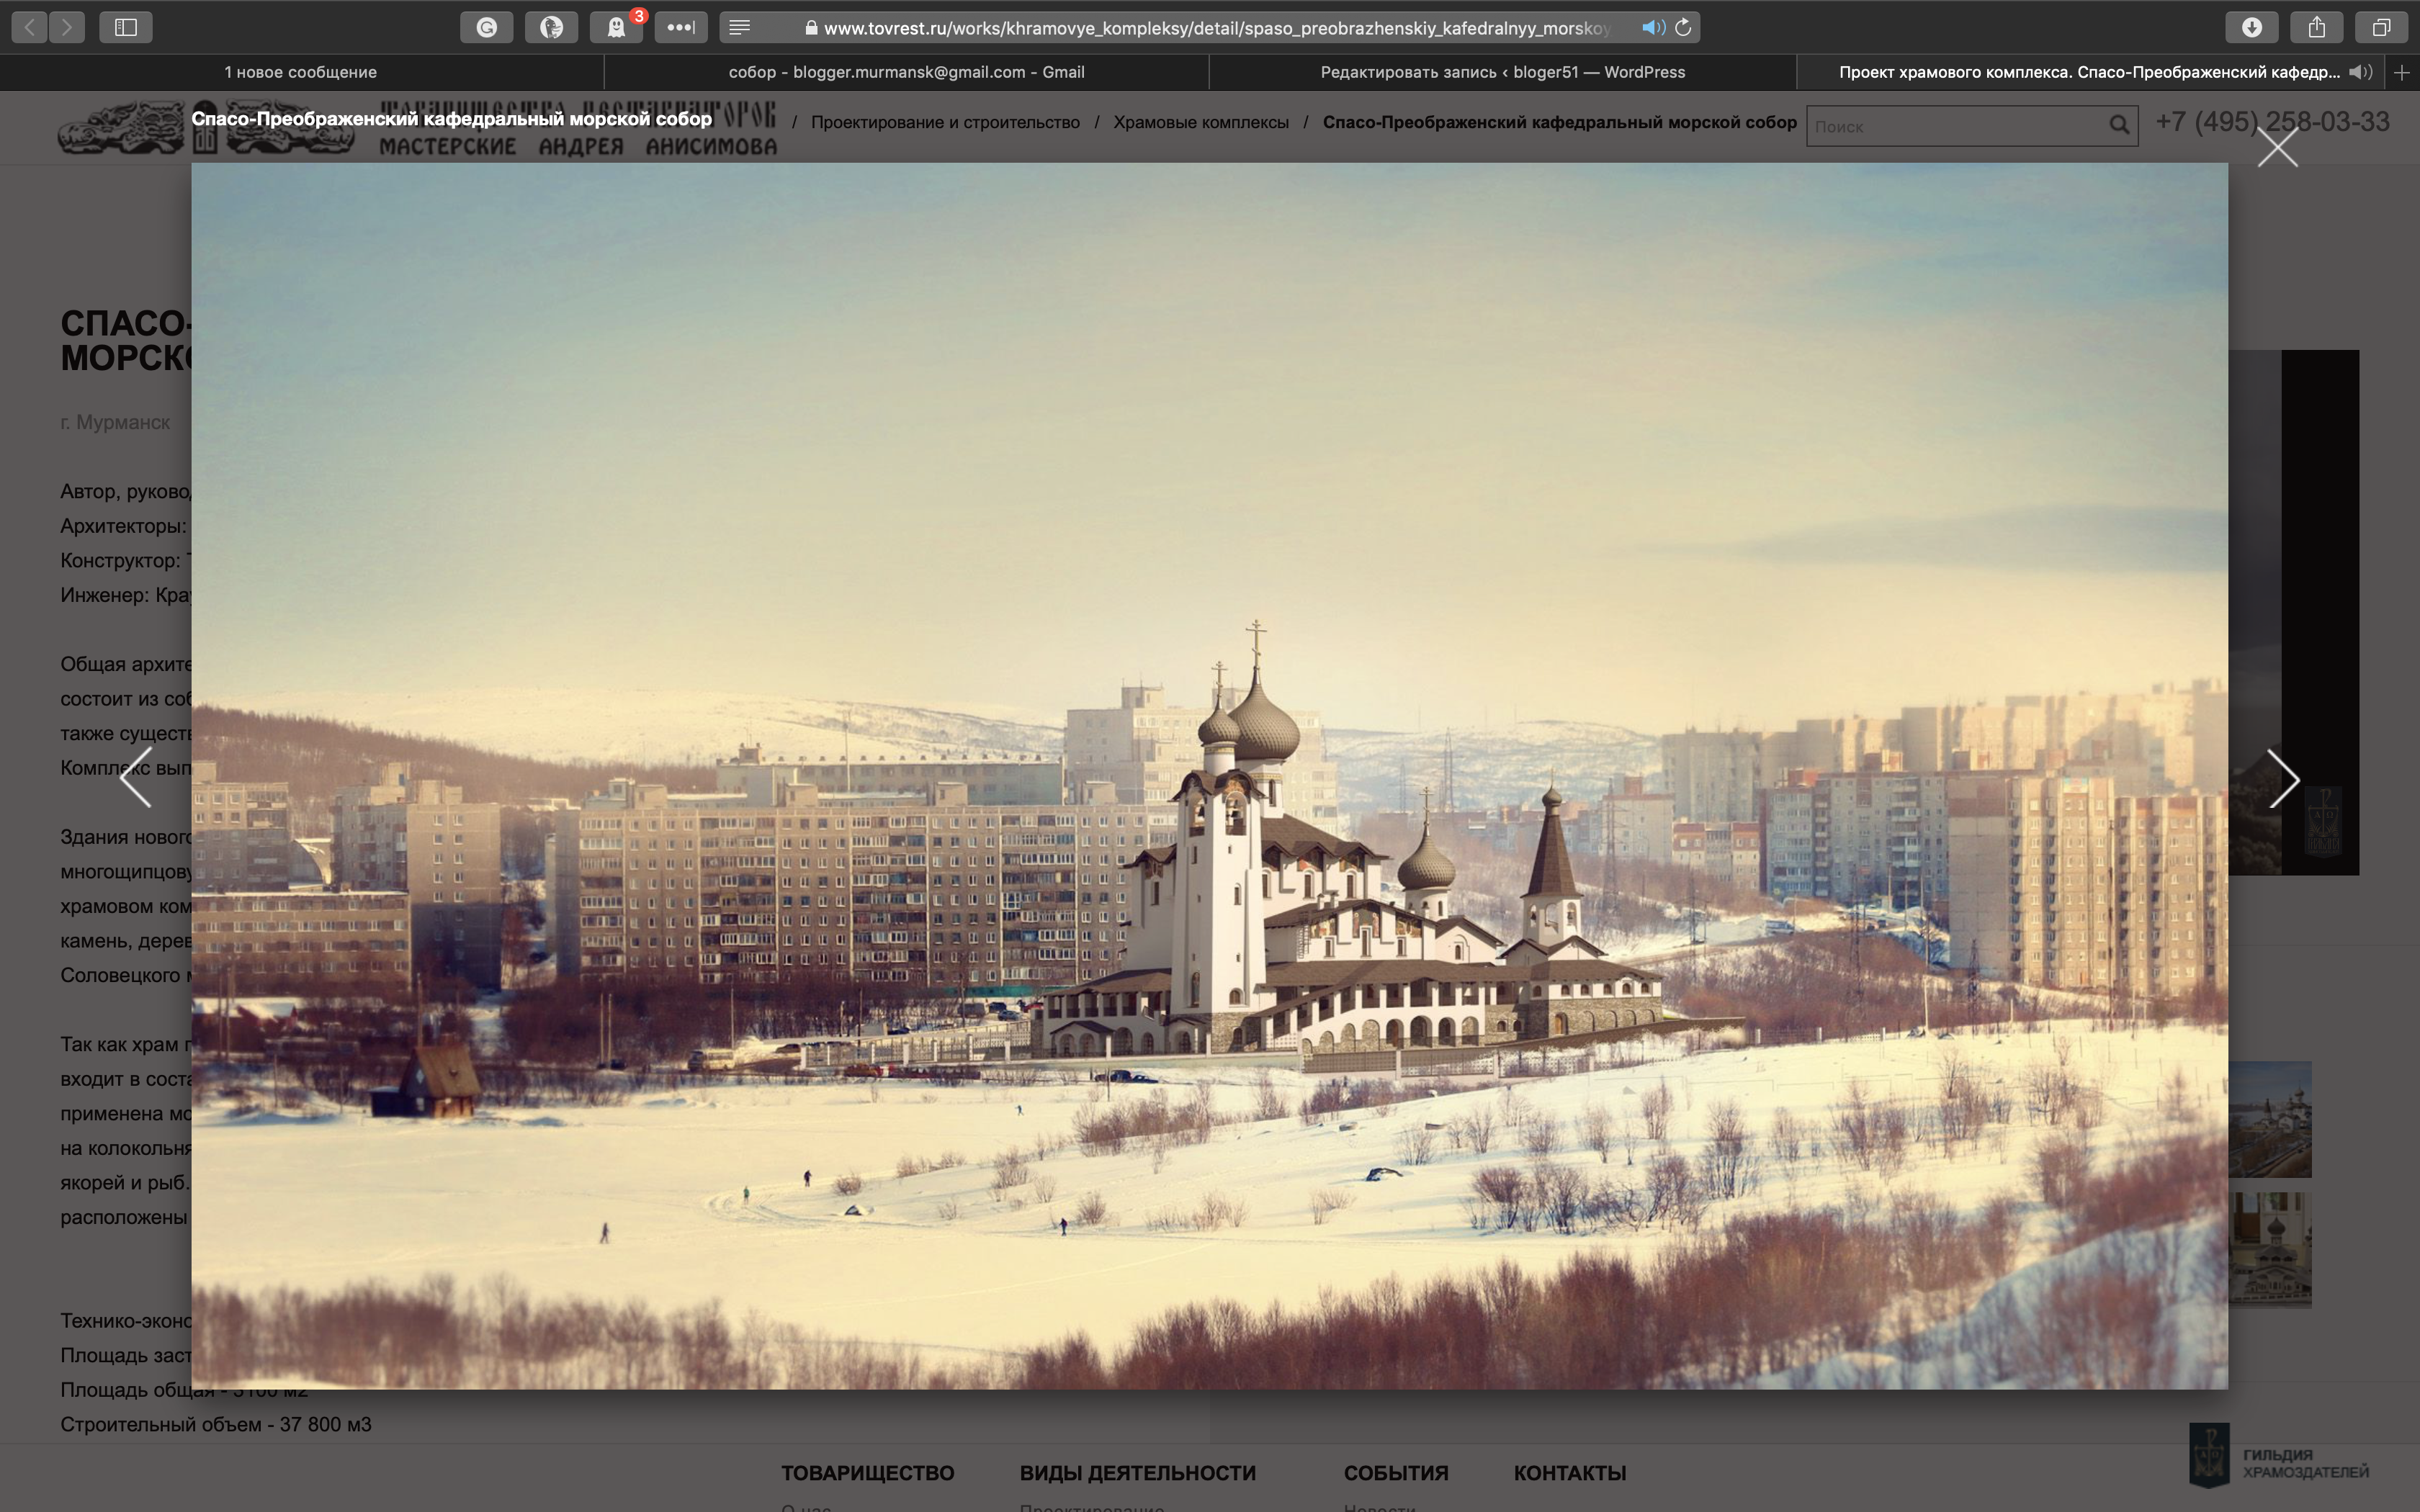Go back with Safari's back arrow

tap(30, 27)
